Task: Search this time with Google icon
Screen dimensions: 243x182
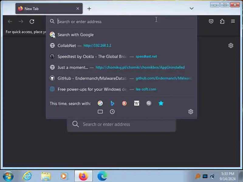Action: [100, 103]
